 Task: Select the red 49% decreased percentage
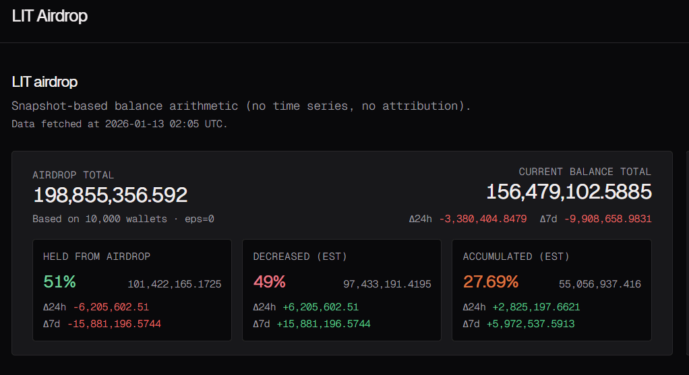(x=270, y=281)
